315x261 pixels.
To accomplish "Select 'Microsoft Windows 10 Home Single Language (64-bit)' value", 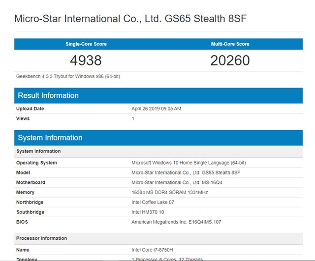I will pyautogui.click(x=189, y=163).
